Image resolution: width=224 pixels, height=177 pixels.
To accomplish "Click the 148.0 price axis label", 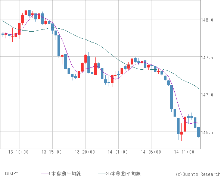I will tap(207, 20).
